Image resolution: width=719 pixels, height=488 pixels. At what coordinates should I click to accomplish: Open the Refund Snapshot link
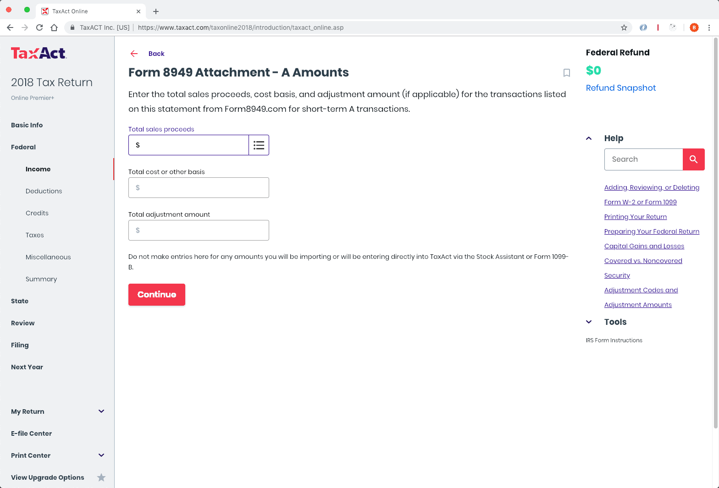[621, 88]
